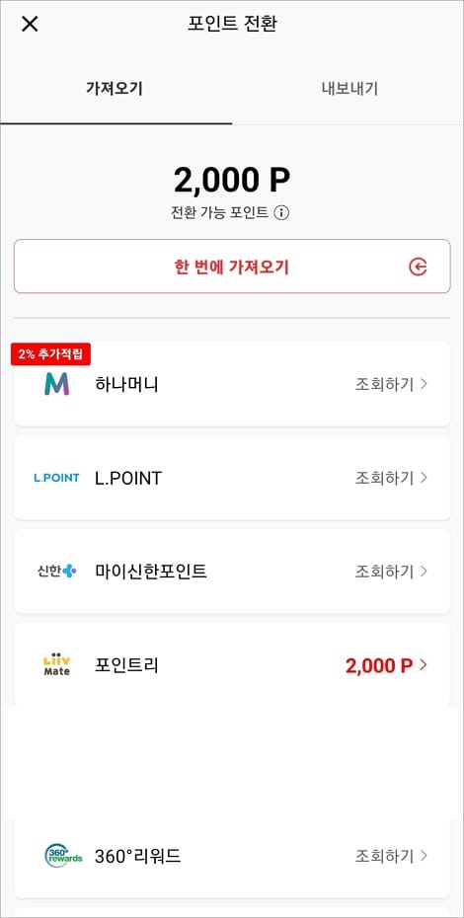This screenshot has width=464, height=918.
Task: Open L.POINT 조회하기 chevron
Action: pos(425,478)
